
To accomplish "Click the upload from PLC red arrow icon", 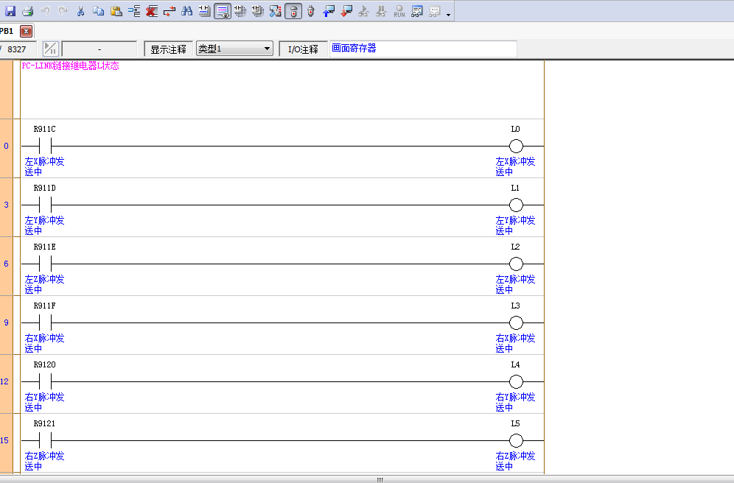I will point(346,11).
